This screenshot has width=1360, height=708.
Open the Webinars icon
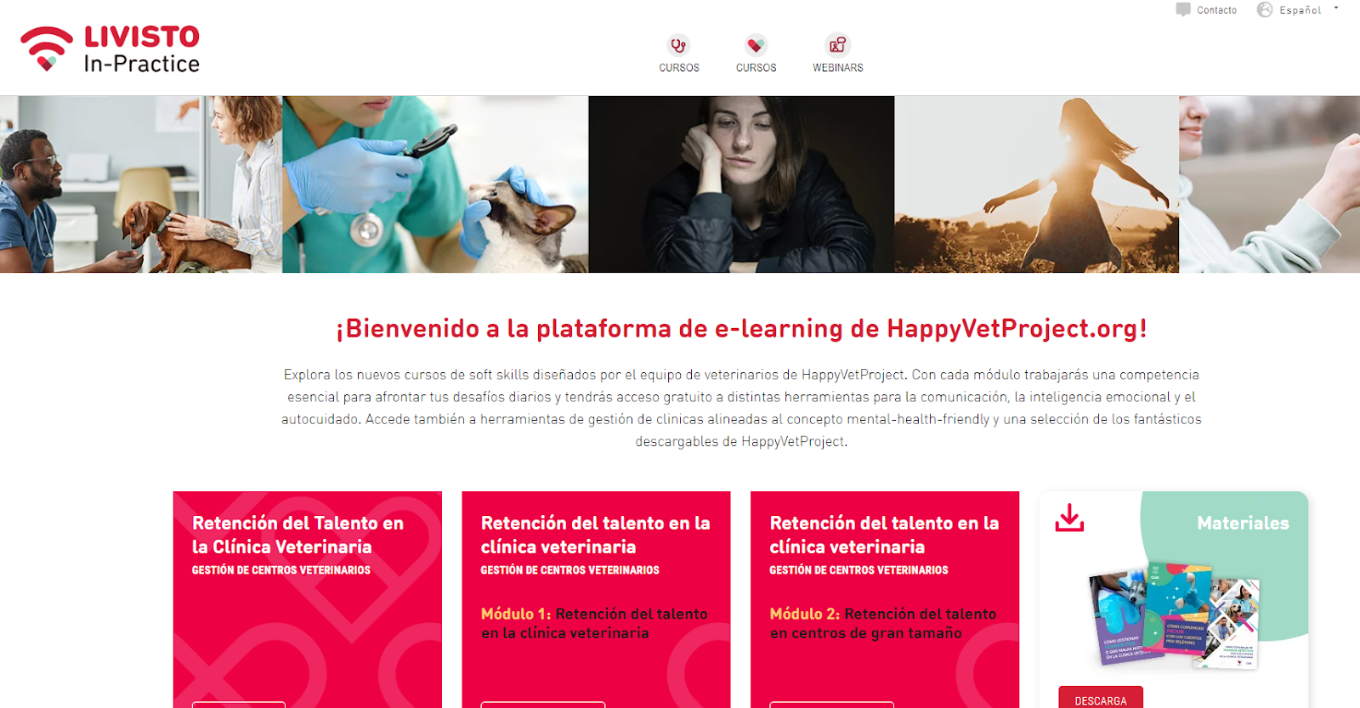pyautogui.click(x=837, y=45)
